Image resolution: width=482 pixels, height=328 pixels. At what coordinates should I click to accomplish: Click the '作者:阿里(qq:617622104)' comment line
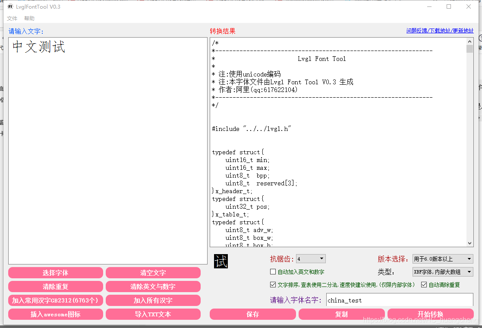tap(255, 89)
